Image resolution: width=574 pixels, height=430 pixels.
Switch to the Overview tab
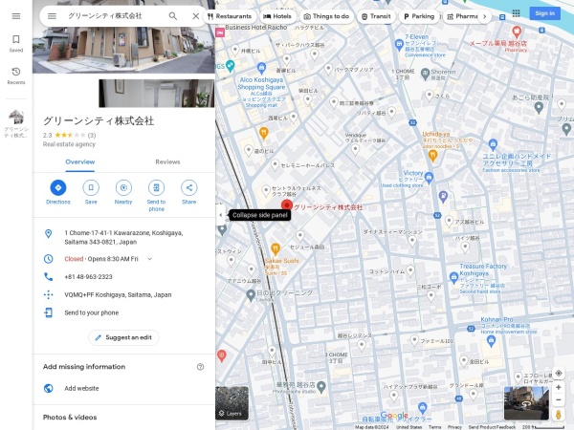(79, 162)
